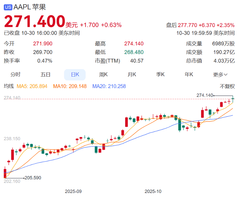The width and height of the screenshot is (237, 199).
Task: Toggle the MA20 moving average line
Action: coord(109,86)
